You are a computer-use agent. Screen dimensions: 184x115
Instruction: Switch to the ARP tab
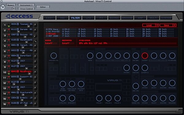pos(140,18)
